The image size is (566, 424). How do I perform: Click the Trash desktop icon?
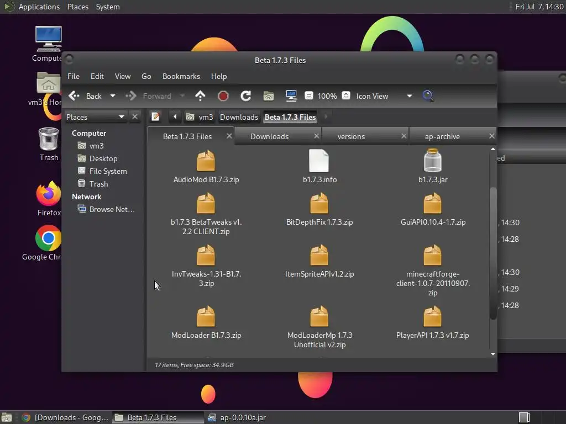pyautogui.click(x=49, y=140)
